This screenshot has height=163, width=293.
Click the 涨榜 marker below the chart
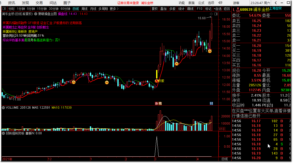[x=158, y=104]
